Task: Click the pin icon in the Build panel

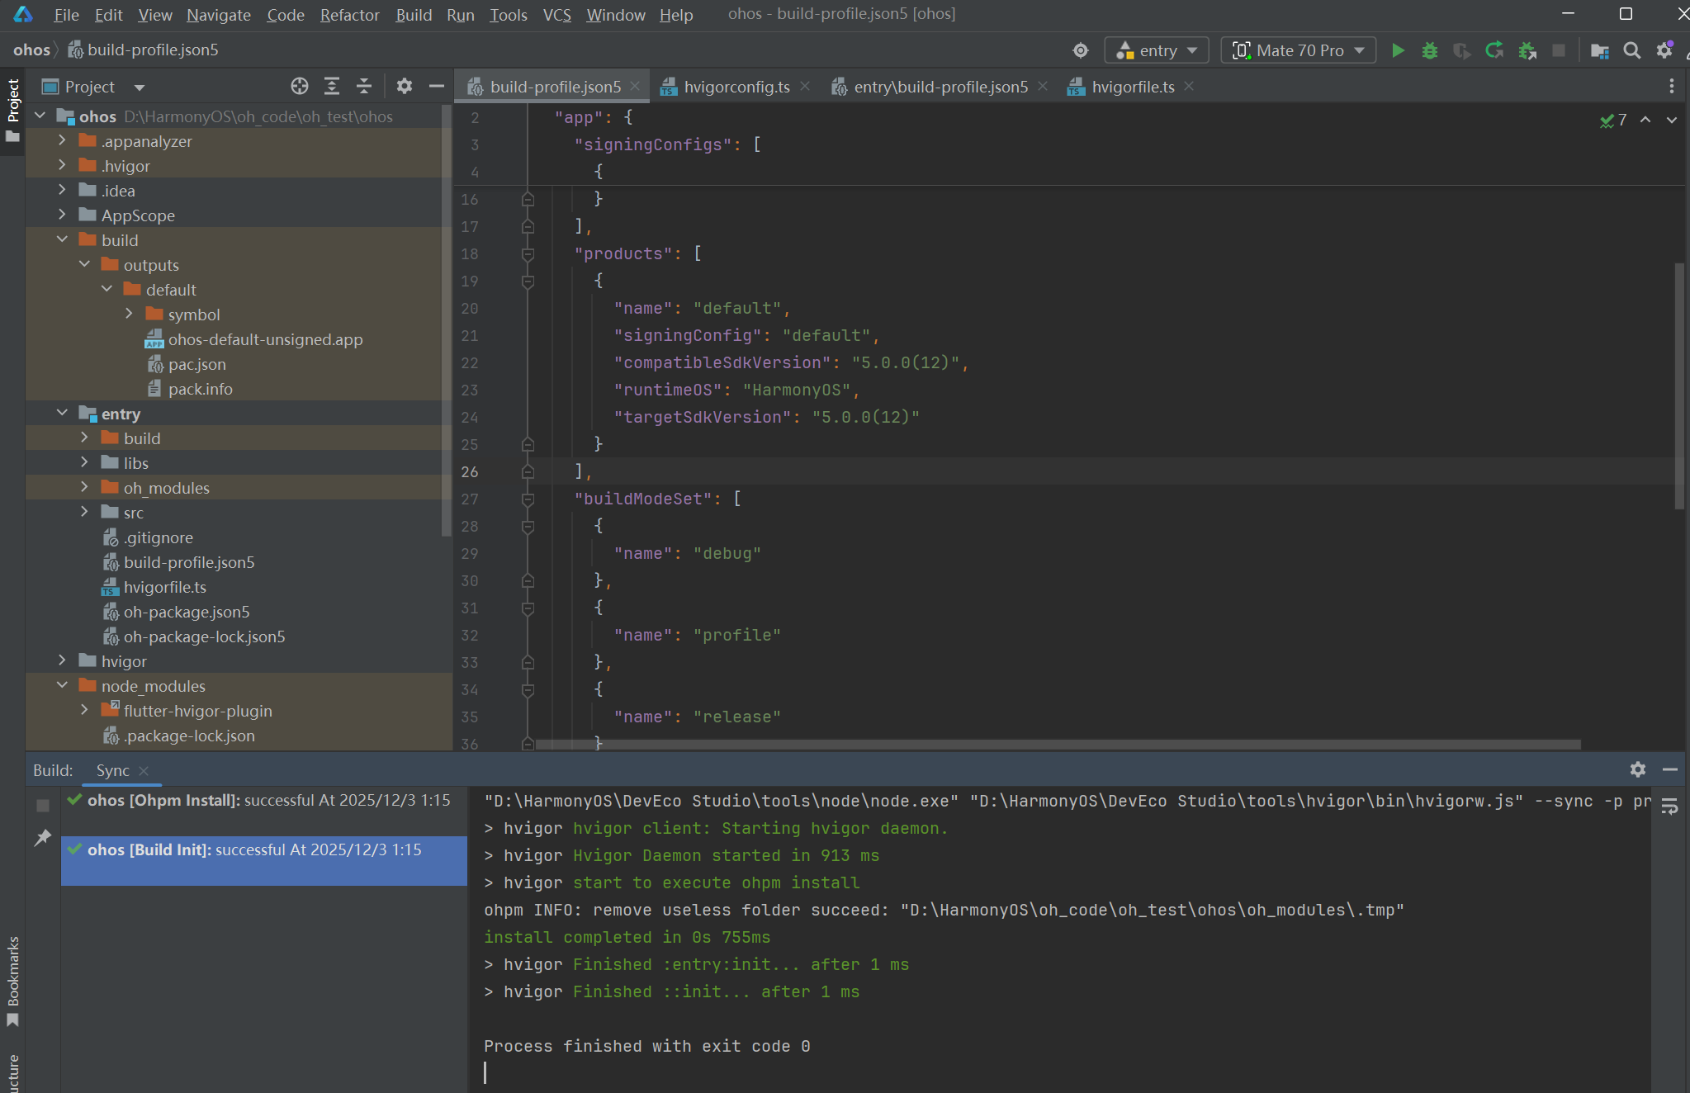Action: tap(43, 838)
